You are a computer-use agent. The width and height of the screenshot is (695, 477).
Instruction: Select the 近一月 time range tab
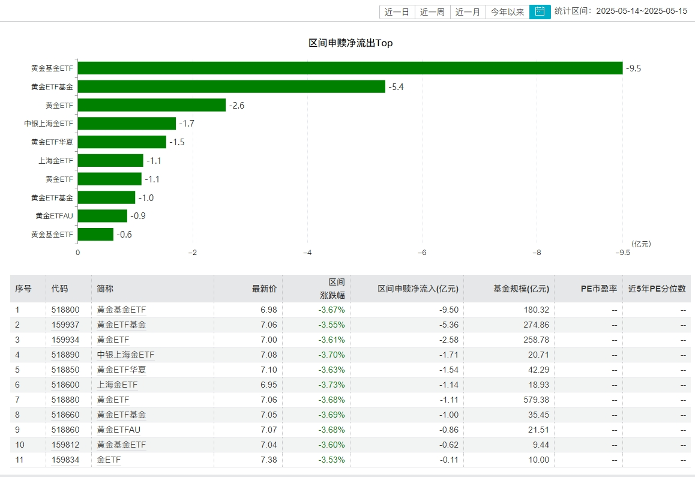(x=468, y=12)
